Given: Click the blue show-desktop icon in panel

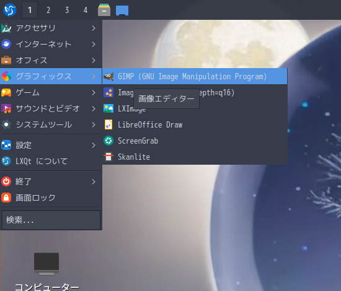Looking at the screenshot, I should (x=122, y=11).
